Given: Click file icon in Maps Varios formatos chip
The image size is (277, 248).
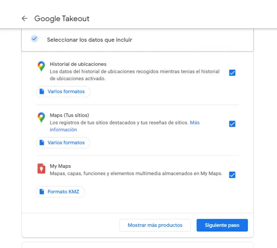Looking at the screenshot, I should (42, 143).
